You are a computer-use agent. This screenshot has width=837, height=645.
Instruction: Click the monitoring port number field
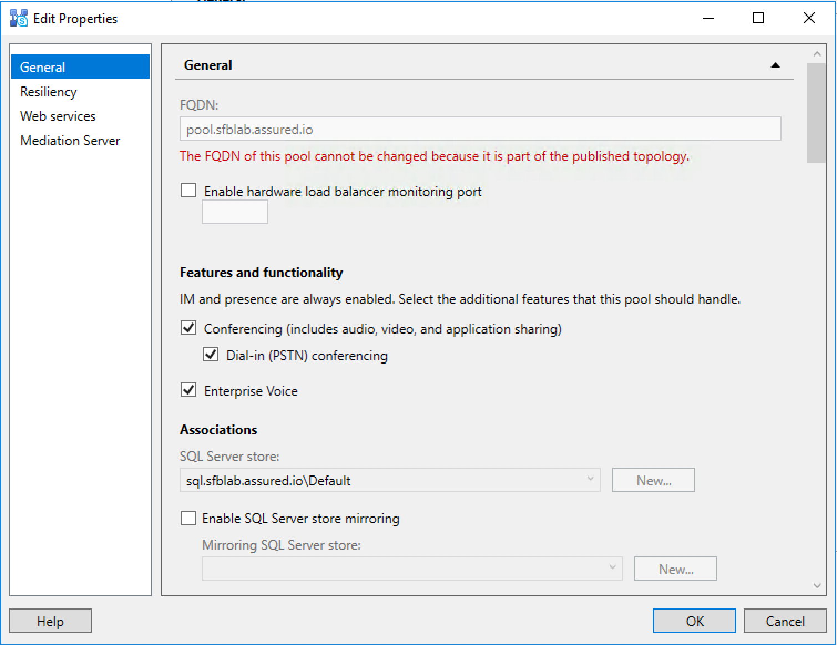click(235, 212)
